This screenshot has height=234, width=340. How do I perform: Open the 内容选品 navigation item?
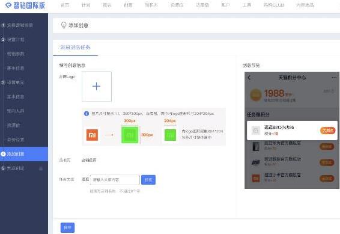click(x=305, y=5)
